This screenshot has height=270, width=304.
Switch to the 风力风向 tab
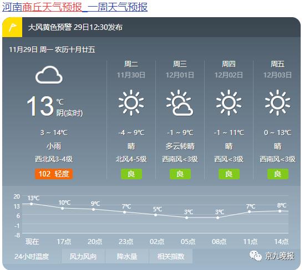tap(83, 256)
